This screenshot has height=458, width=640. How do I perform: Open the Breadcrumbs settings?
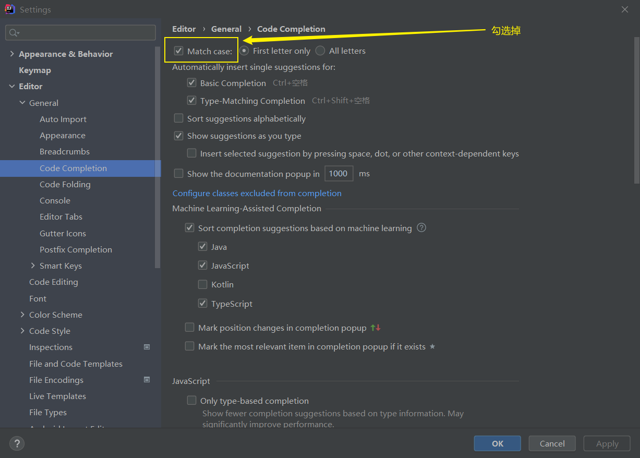[x=65, y=151]
